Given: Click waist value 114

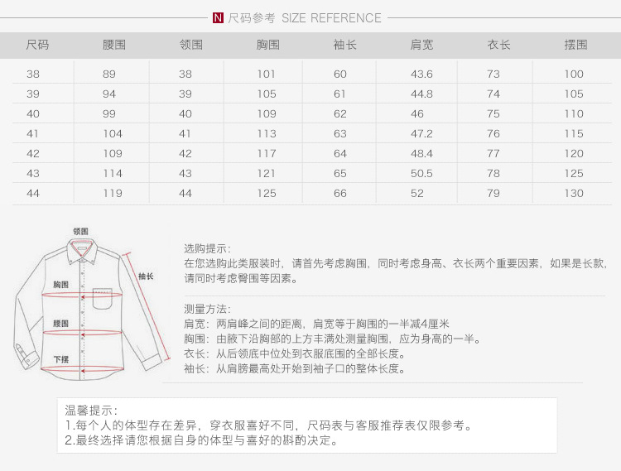Looking at the screenshot, I should tap(113, 173).
